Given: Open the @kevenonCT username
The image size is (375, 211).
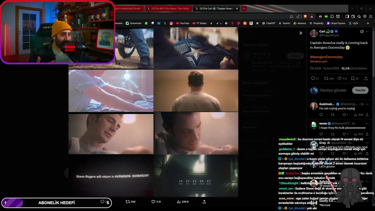Looking at the screenshot, I should 341,123.
